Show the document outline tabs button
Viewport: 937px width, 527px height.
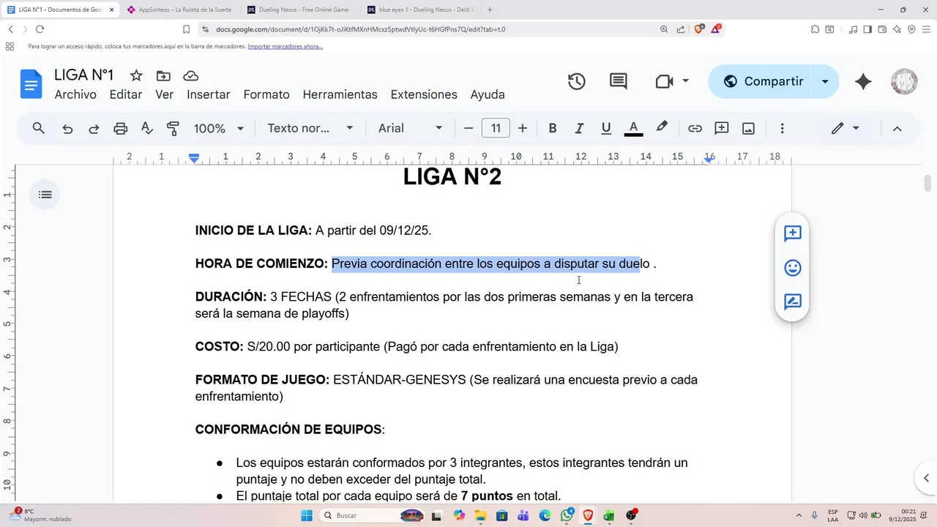(x=45, y=195)
